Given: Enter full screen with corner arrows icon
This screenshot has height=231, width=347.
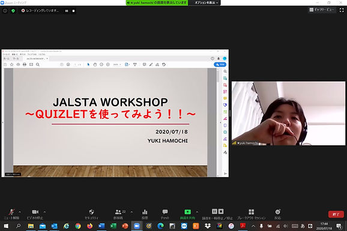Looking at the screenshot, I should pyautogui.click(x=342, y=10).
